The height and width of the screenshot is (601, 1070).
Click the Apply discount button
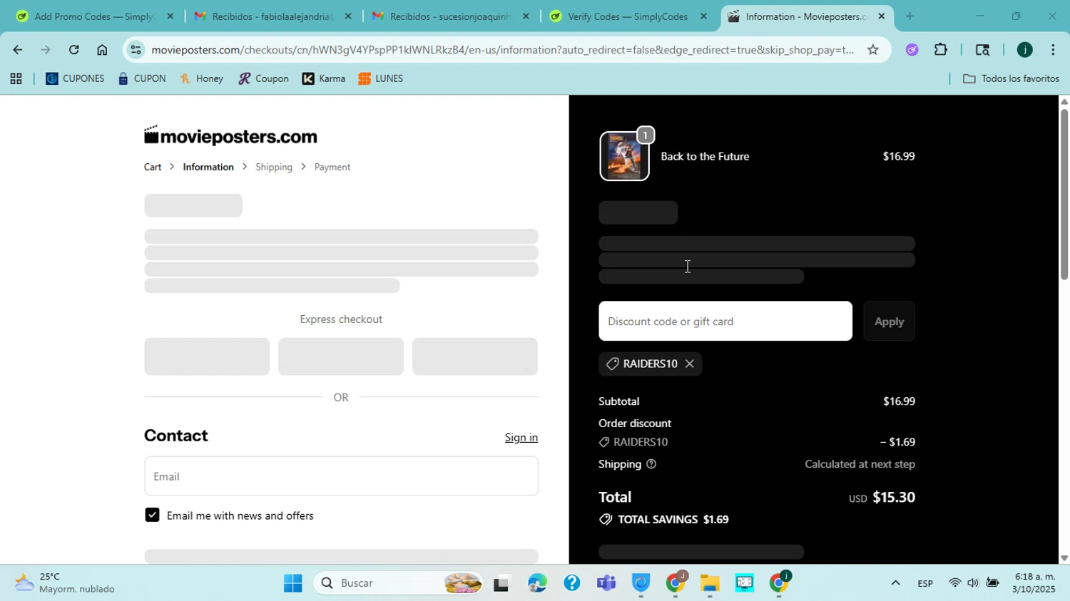coord(889,322)
